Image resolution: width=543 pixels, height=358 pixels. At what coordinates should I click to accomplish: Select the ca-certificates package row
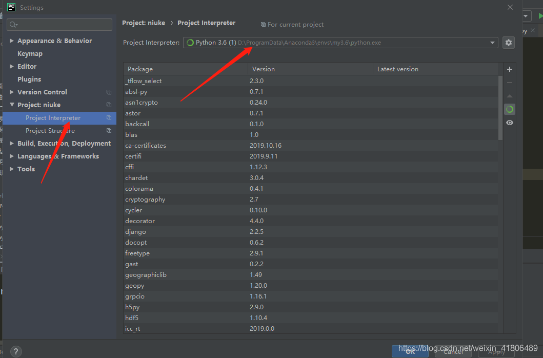(x=311, y=146)
